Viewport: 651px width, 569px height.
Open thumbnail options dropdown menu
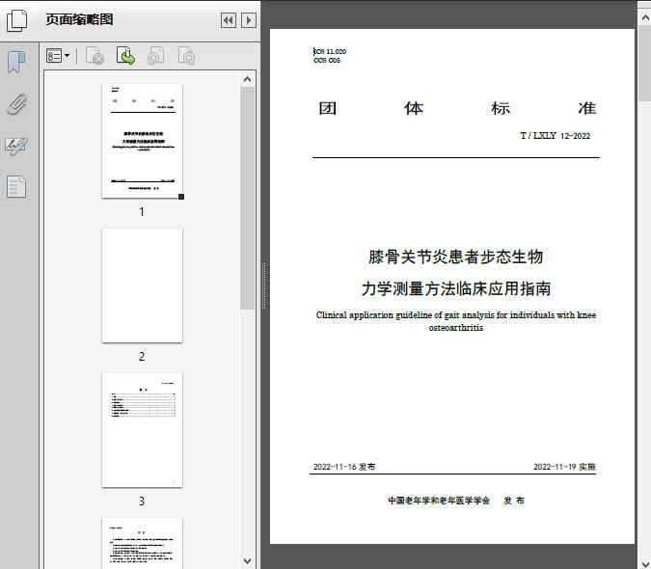coord(58,55)
